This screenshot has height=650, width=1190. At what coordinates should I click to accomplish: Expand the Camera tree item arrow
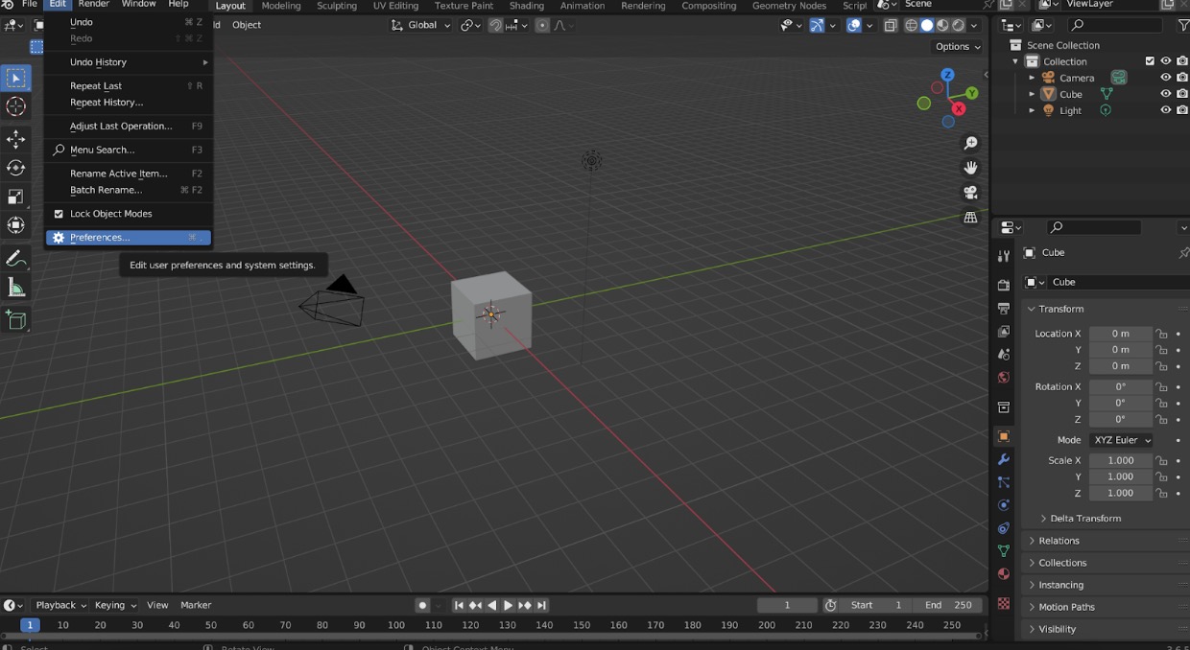(1033, 78)
